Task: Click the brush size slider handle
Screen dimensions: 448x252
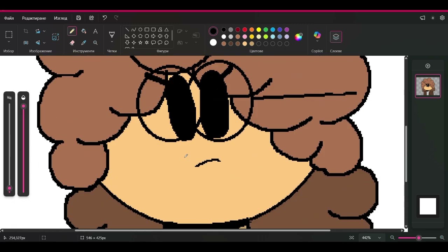Action: coord(9,188)
